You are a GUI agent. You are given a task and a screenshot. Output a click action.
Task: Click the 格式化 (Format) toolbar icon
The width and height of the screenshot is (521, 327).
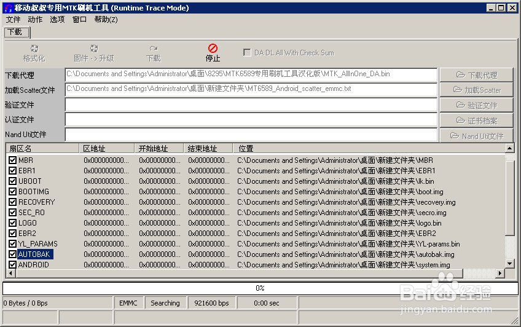(x=34, y=49)
